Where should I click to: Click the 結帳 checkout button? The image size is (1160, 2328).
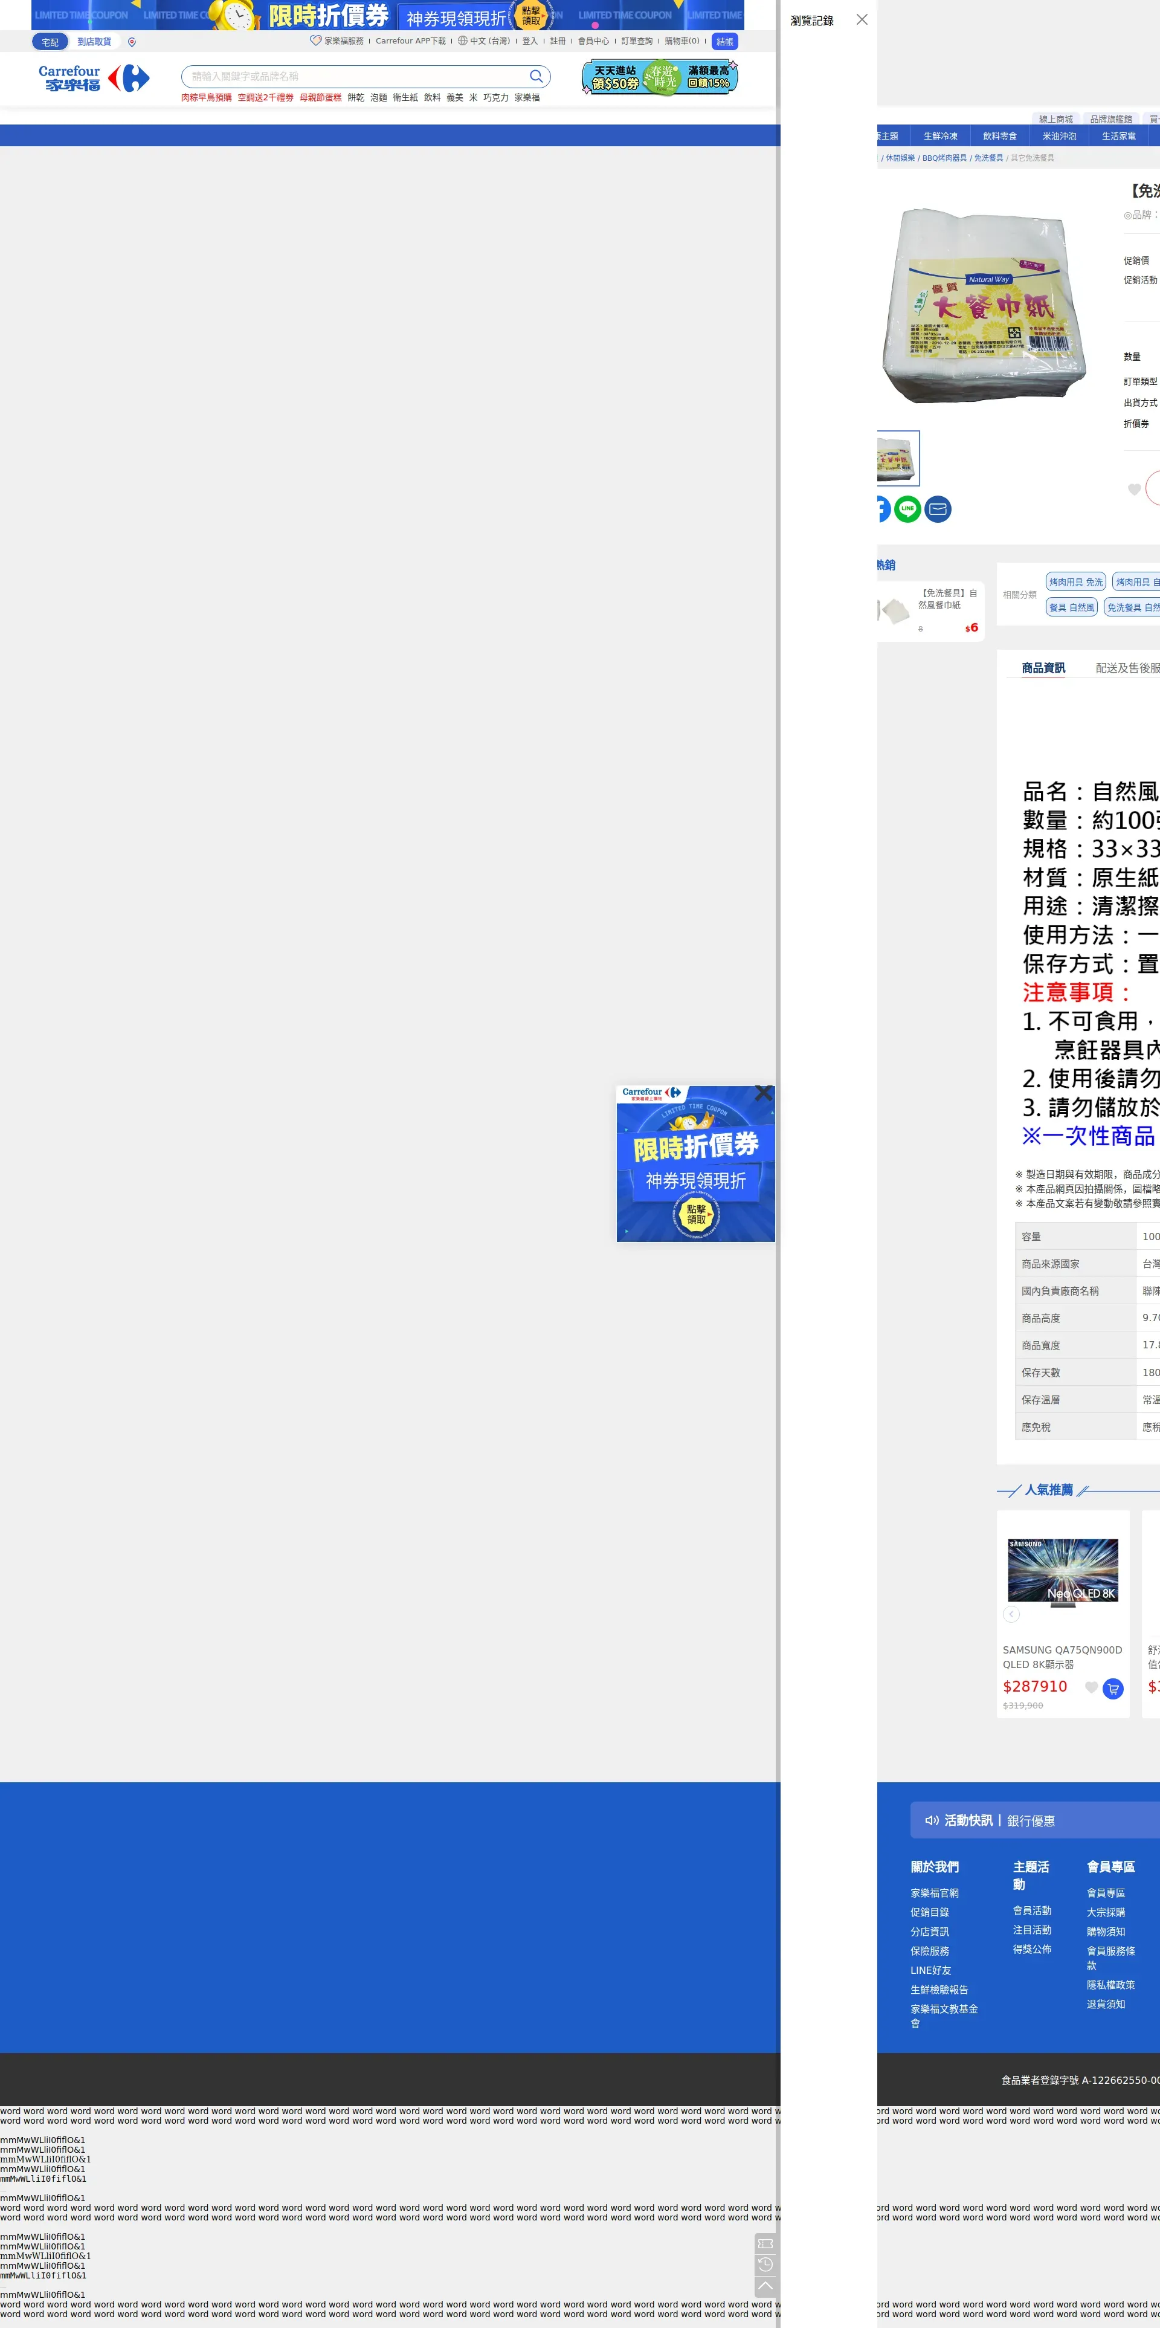click(724, 42)
